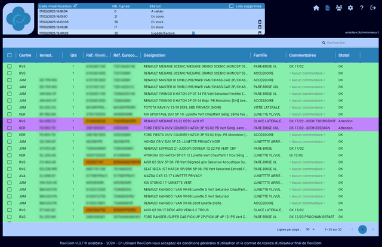Select all rows with header checkbox
This screenshot has width=382, height=247.
click(10, 55)
